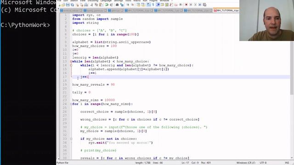The image size is (294, 165).
Task: Open the Settings menu
Action: tap(118, 1)
